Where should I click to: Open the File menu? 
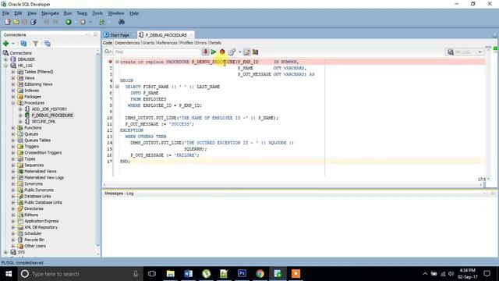point(5,13)
